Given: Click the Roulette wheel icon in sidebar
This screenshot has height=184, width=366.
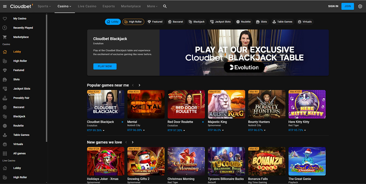Looking at the screenshot, I should tap(4, 126).
